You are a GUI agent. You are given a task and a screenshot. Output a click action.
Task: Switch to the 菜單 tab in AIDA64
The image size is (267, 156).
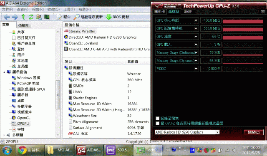(5, 25)
